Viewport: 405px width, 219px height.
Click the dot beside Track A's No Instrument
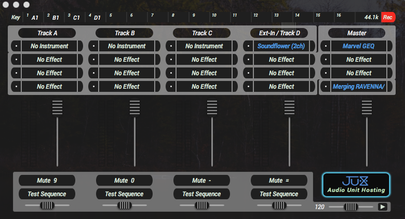[x=16, y=46]
